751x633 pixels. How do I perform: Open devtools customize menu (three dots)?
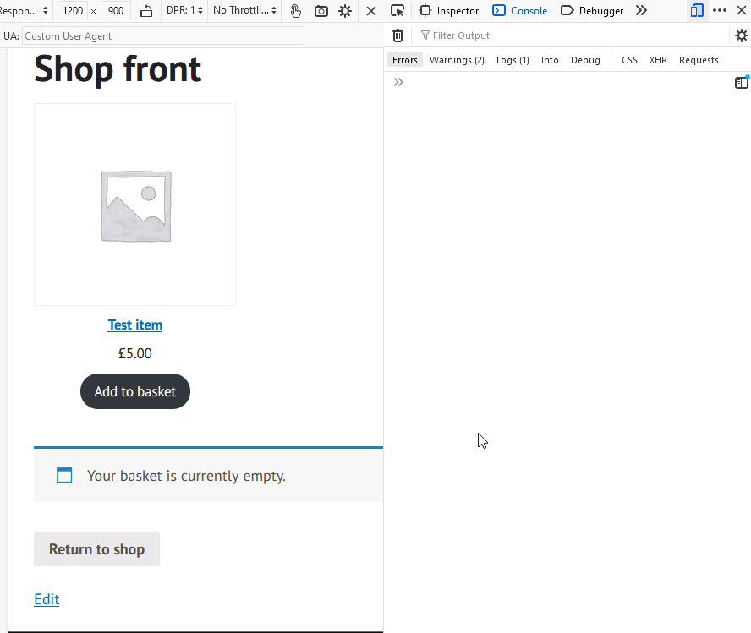pyautogui.click(x=720, y=10)
